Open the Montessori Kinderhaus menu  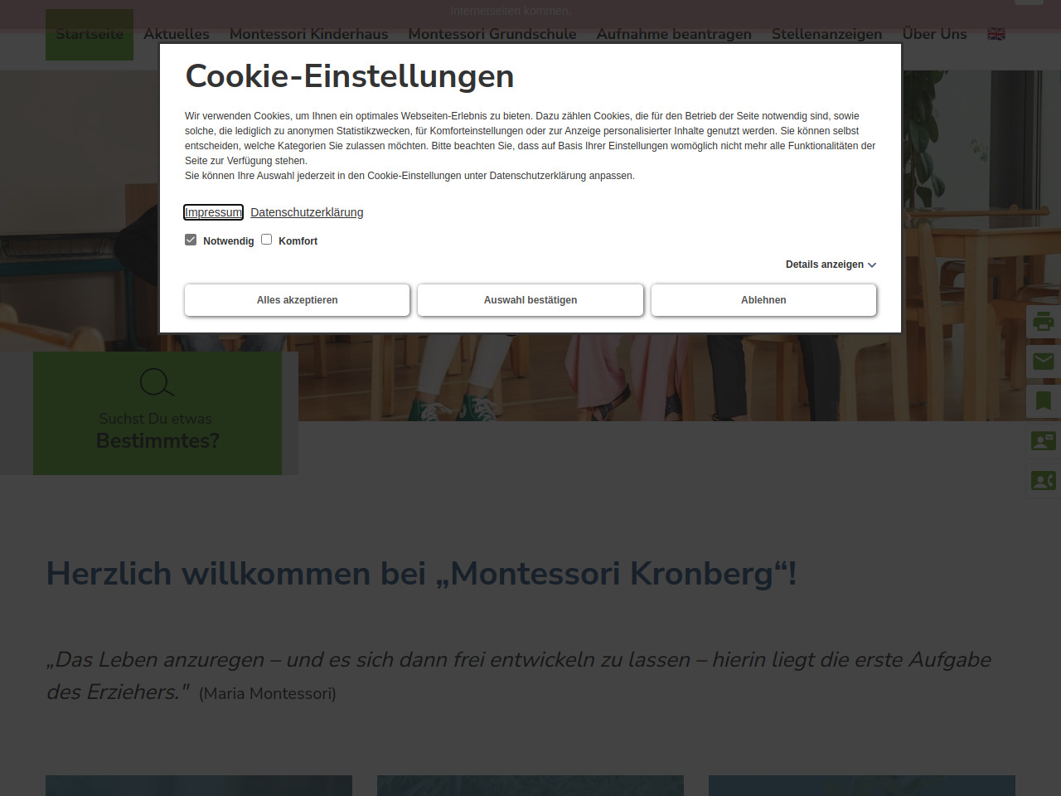coord(308,34)
